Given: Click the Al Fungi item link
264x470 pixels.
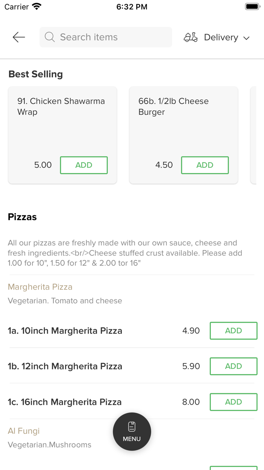Looking at the screenshot, I should [x=23, y=431].
